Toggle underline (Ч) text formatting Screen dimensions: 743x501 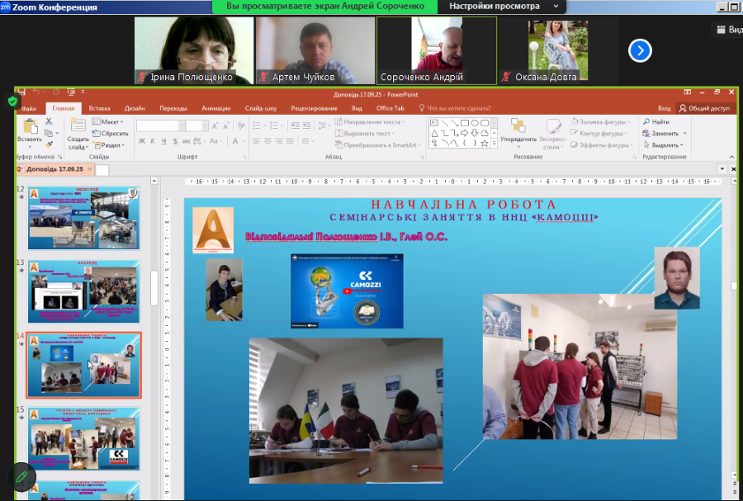[164, 141]
